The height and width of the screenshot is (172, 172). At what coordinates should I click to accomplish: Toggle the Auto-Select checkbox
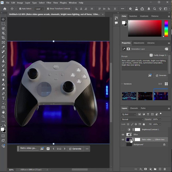(20, 9)
